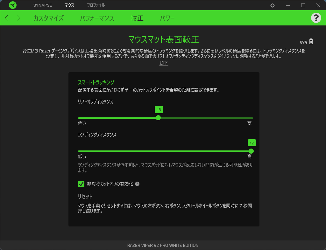Click RAZER VIPER V2 PRO WHITE EDITION label
Image resolution: width=326 pixels, height=250 pixels.
coord(163,245)
